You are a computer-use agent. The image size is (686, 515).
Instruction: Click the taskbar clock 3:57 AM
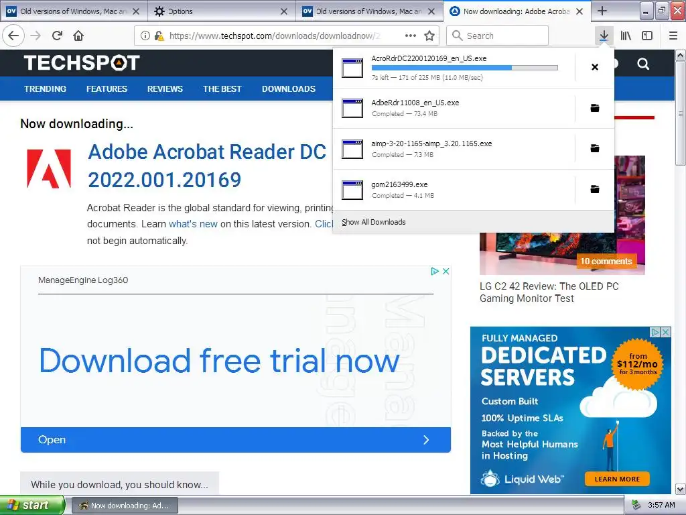(661, 505)
